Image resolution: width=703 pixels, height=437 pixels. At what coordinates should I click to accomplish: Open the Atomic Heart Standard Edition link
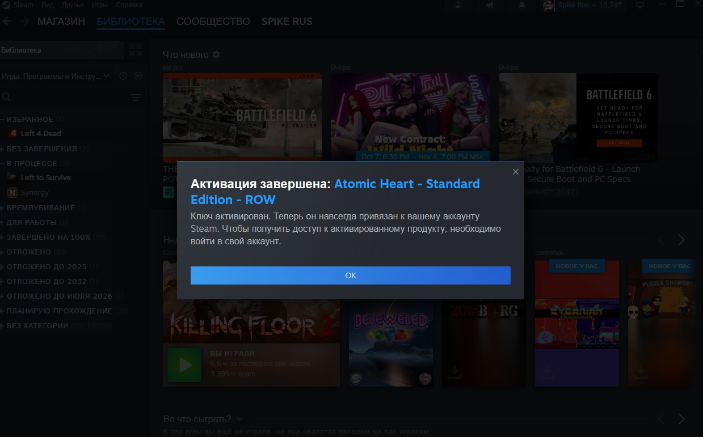click(335, 192)
